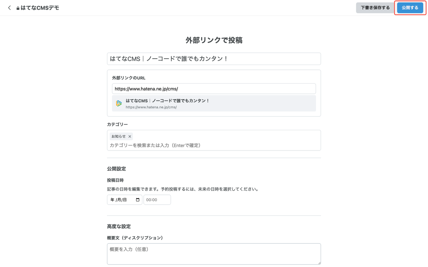Click 下書き保存する to save a draft
The height and width of the screenshot is (267, 428).
click(x=375, y=7)
